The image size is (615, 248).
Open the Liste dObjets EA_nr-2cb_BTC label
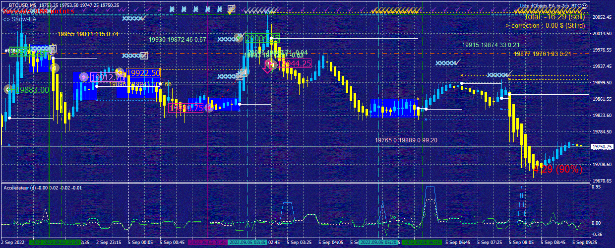click(551, 5)
